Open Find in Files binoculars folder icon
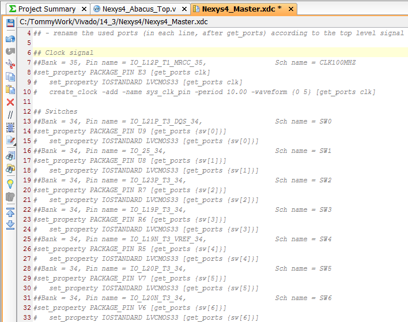This screenshot has height=322, width=408. point(10,169)
